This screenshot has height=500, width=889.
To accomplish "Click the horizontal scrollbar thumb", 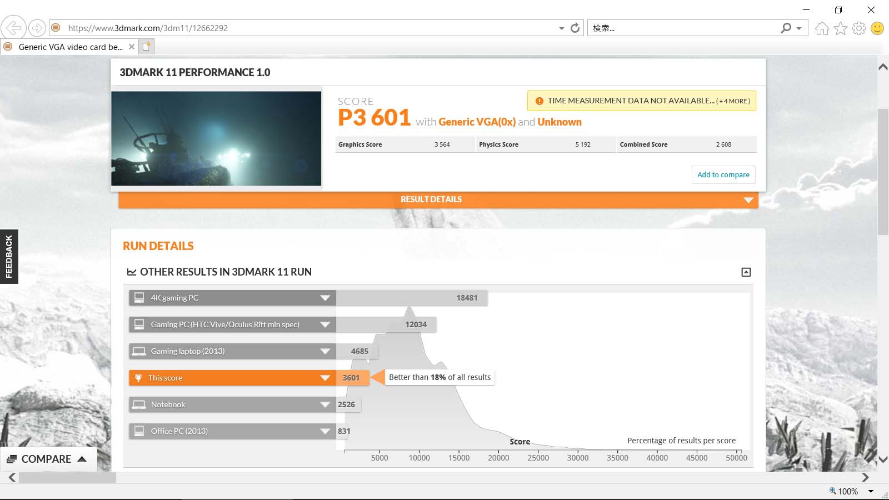I will (x=67, y=477).
